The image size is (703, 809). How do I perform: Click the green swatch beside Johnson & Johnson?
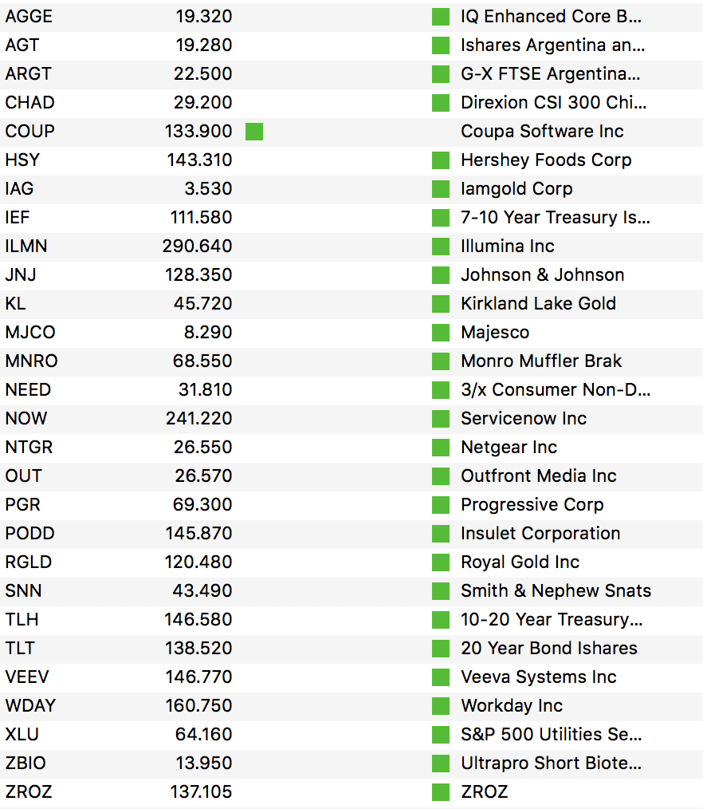point(441,275)
